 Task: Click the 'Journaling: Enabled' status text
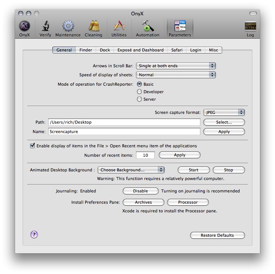[76, 191]
